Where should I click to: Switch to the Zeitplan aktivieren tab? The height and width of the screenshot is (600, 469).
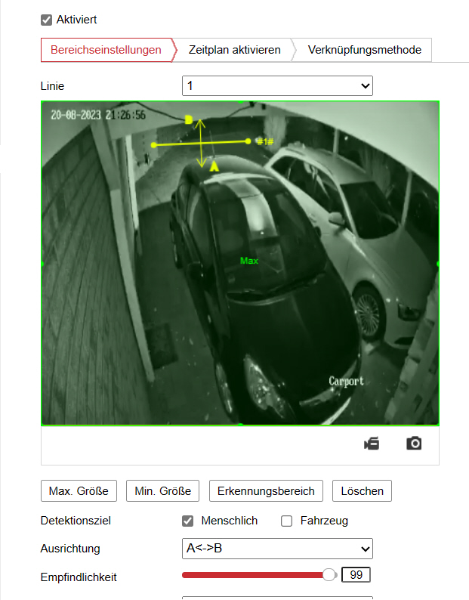[x=234, y=50]
